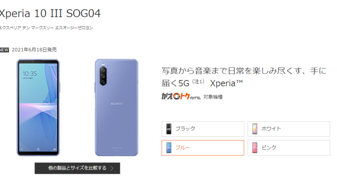337x189 pixels.
Task: Click the SONY logo on phone back
Action: (x=116, y=104)
